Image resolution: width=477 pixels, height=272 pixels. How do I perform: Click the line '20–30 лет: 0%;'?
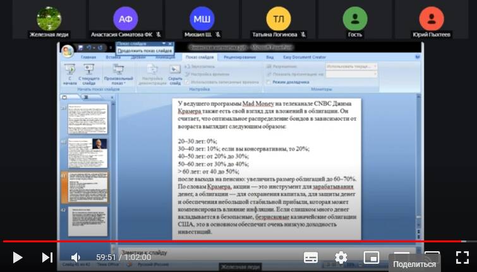(197, 141)
